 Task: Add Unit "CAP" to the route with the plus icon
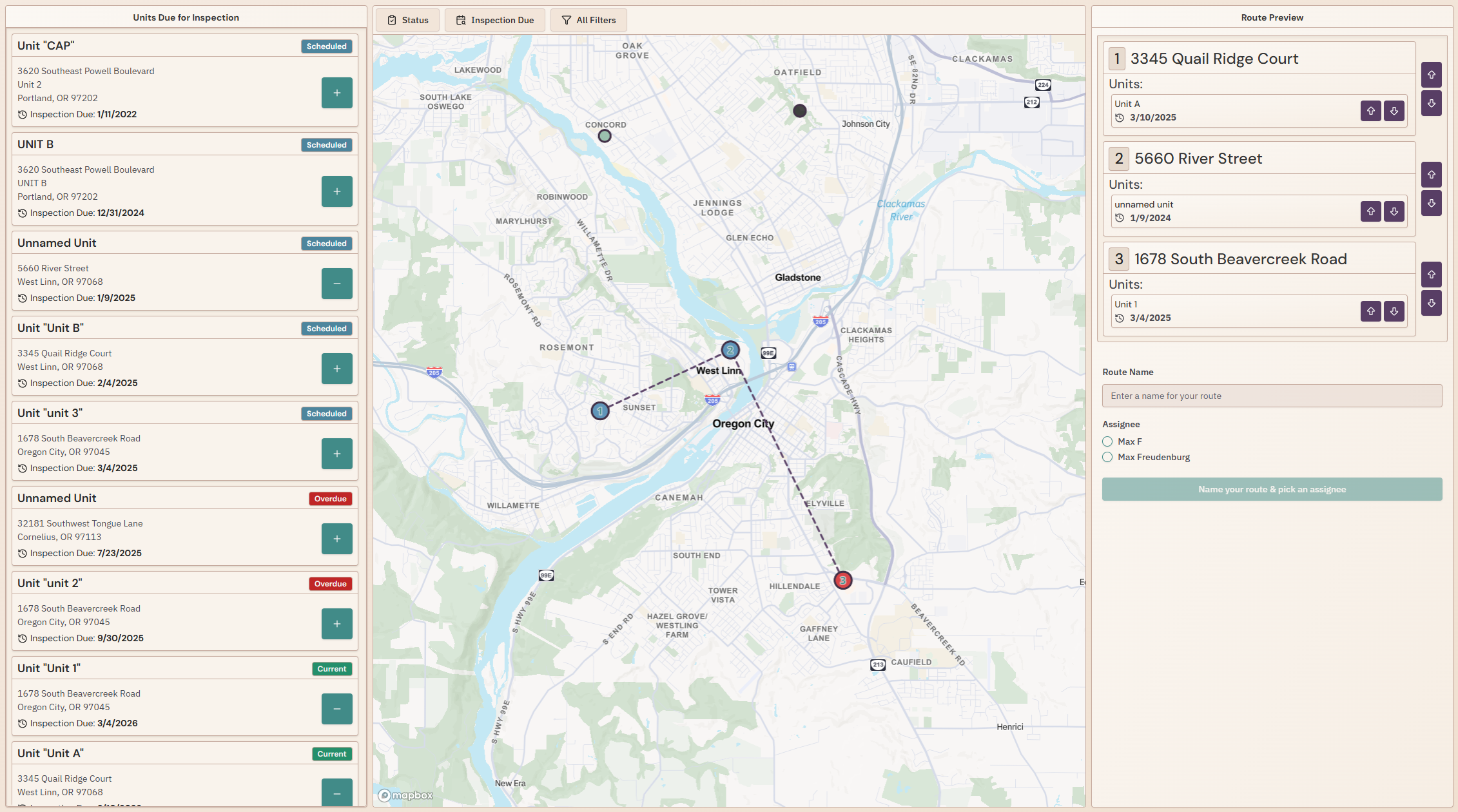point(336,92)
